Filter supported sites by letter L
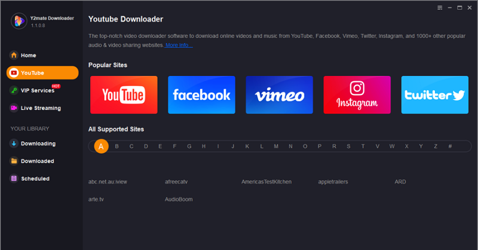 [262, 146]
